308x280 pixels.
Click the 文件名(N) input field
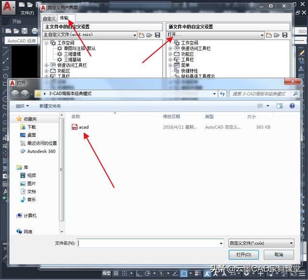point(151,243)
